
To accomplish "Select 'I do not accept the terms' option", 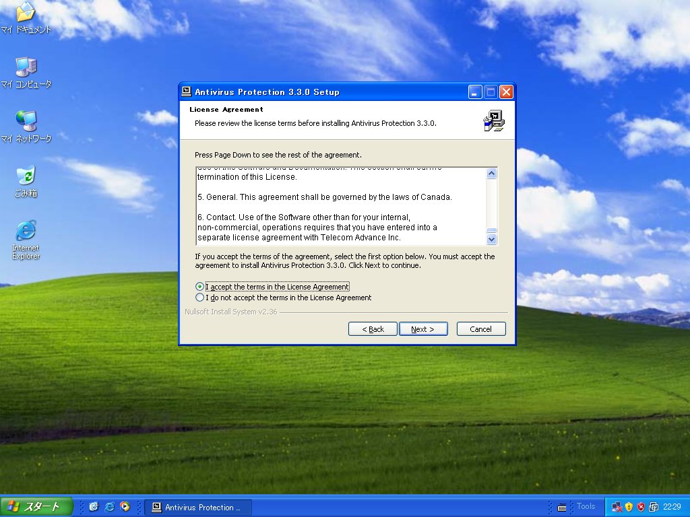I will point(199,298).
